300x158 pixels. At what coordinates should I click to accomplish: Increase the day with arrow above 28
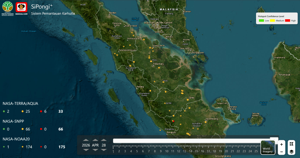click(x=104, y=140)
